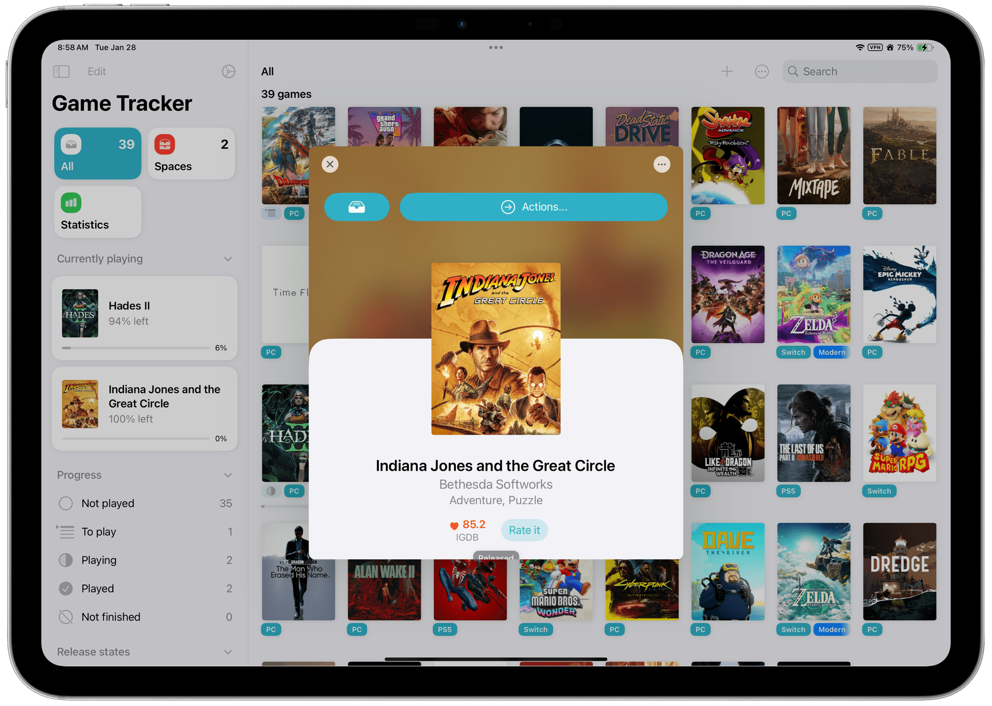Click the Search field
Screen dimensions: 992x706
(x=860, y=72)
